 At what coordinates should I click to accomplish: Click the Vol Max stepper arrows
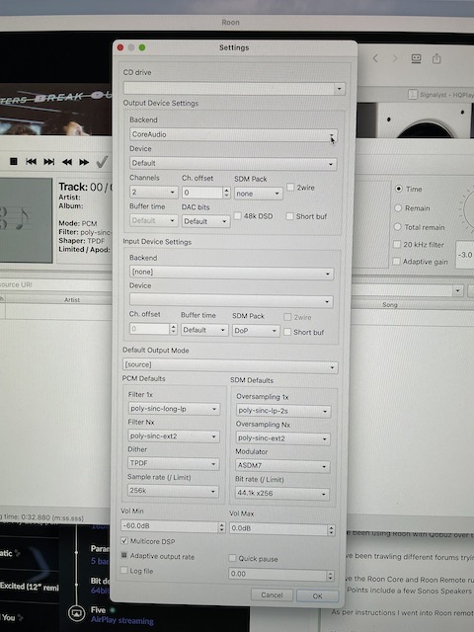point(331,529)
